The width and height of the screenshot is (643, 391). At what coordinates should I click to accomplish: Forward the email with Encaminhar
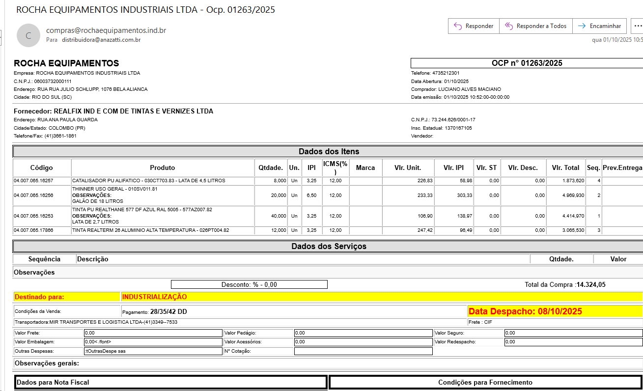600,26
